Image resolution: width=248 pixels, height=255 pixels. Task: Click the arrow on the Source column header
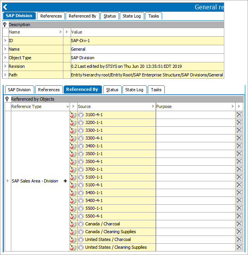pos(153,106)
